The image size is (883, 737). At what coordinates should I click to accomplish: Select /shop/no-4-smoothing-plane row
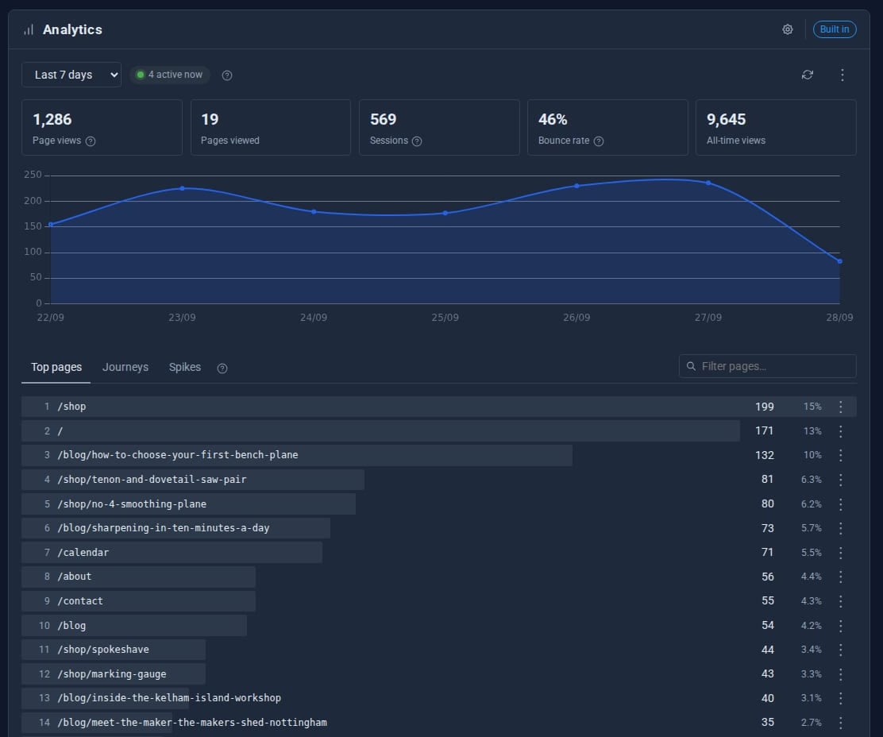click(438, 504)
